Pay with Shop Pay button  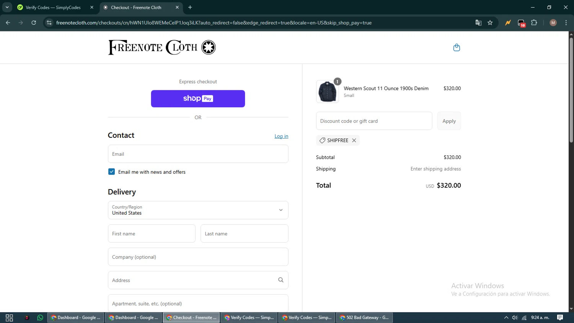[198, 99]
